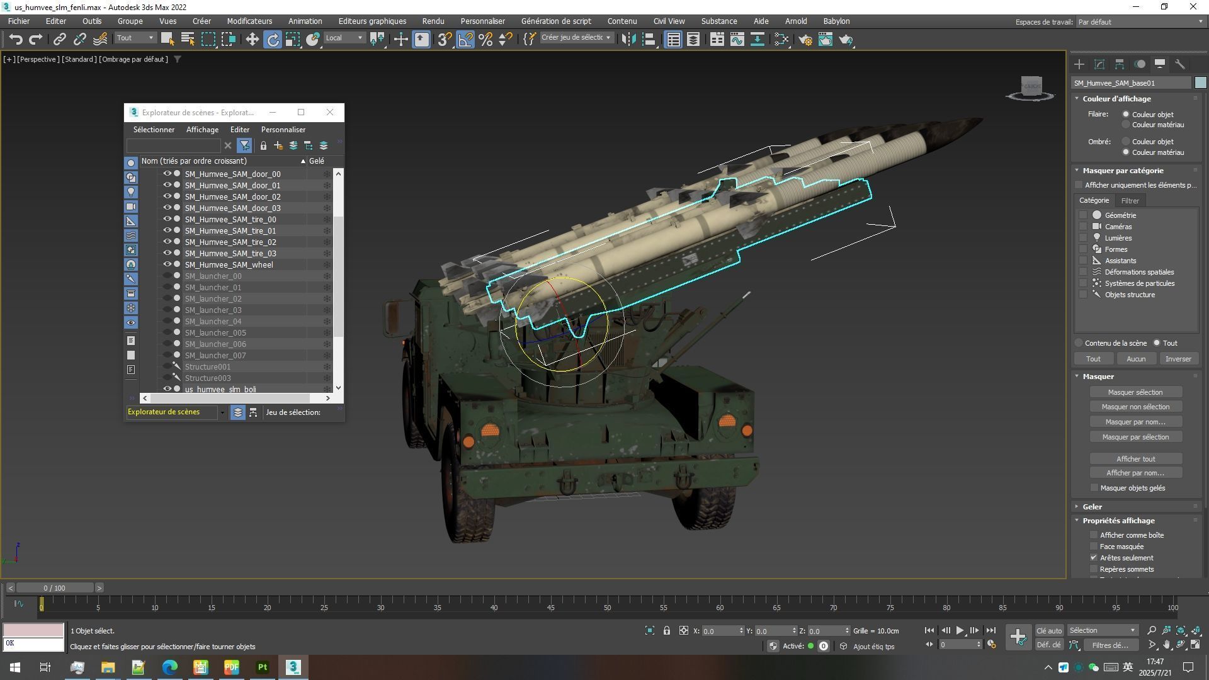Click Afficher tout button
This screenshot has width=1209, height=680.
(x=1135, y=459)
